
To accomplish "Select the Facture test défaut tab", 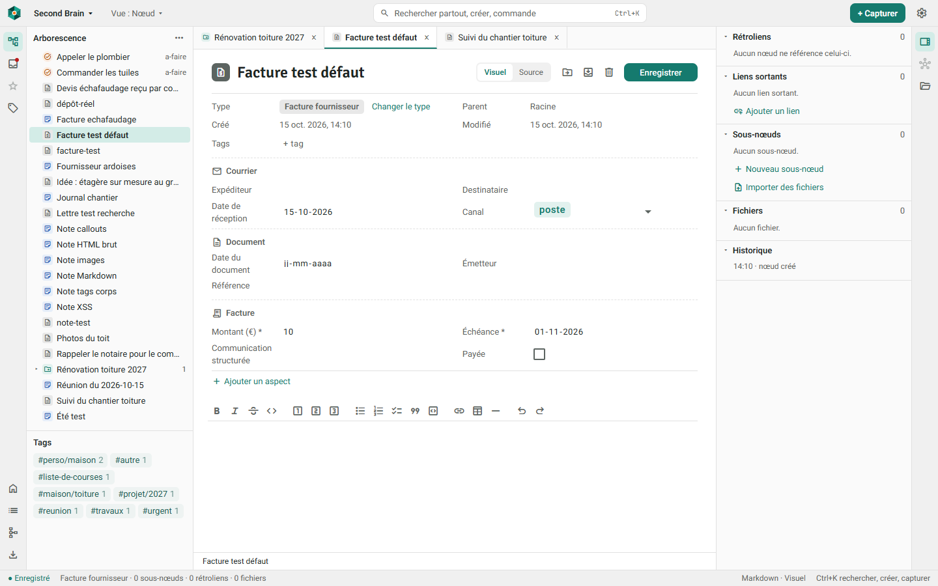I will pyautogui.click(x=381, y=38).
